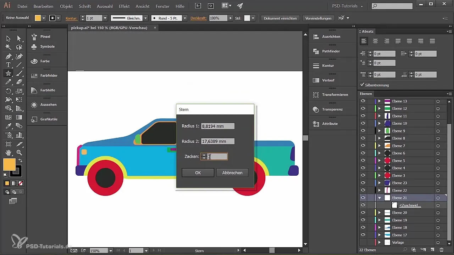Swap fill and stroke colors
The image size is (454, 255).
(x=21, y=161)
